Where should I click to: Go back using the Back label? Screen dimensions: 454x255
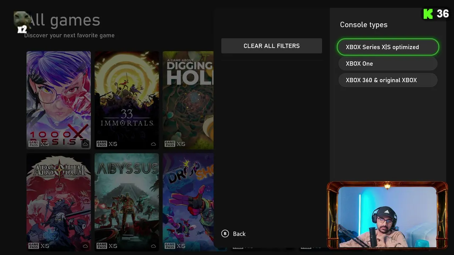(x=239, y=234)
